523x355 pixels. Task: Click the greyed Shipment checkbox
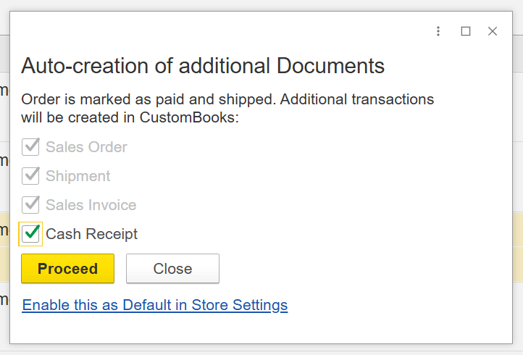[30, 176]
